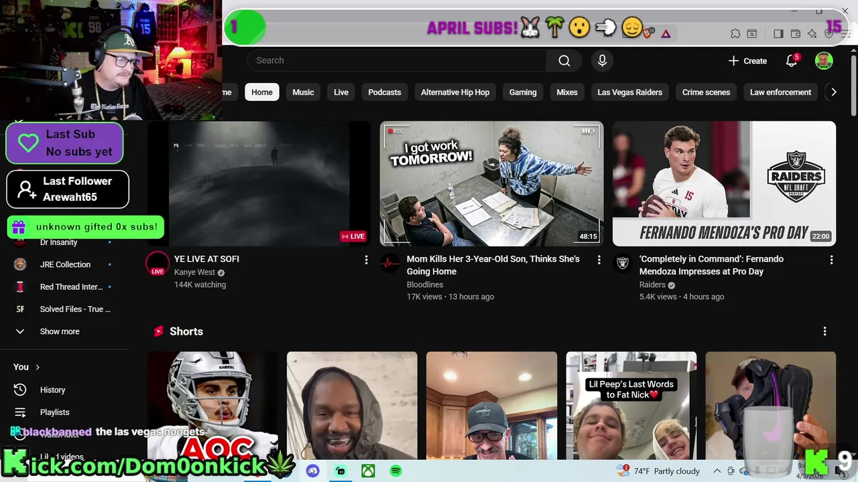Click the Kanye West channel avatar with LIVE badge
This screenshot has width=858, height=482.
[158, 264]
